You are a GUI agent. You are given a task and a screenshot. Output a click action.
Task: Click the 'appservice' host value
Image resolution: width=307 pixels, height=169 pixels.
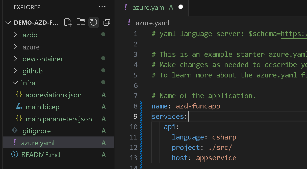(x=216, y=158)
